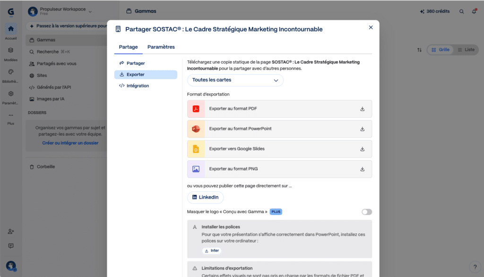Click Exporter vers Google Slides

tap(279, 149)
